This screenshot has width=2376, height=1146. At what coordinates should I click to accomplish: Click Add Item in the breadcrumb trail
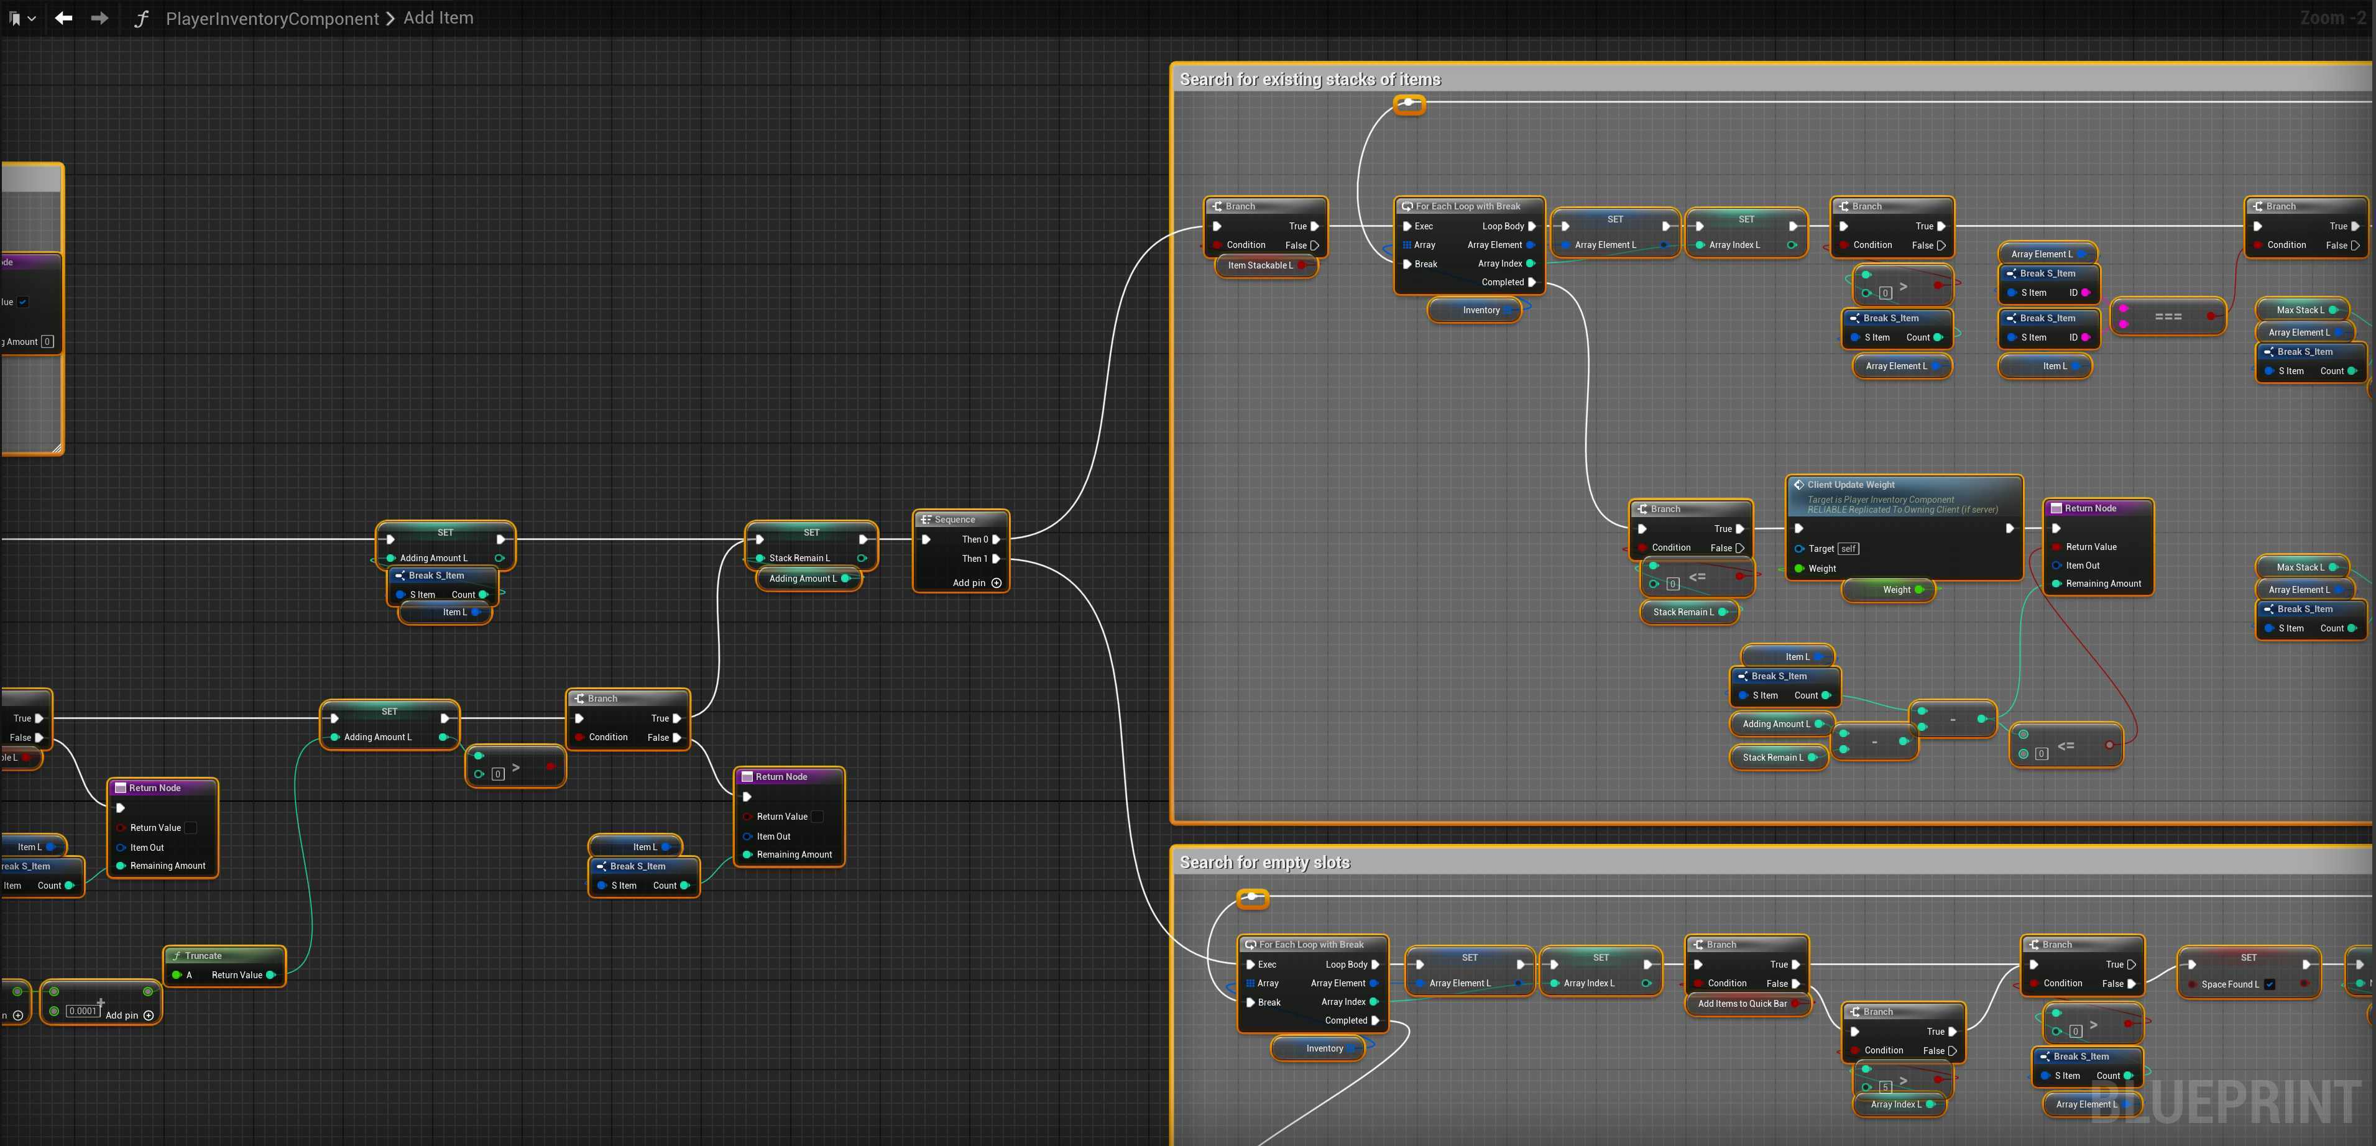(x=438, y=19)
